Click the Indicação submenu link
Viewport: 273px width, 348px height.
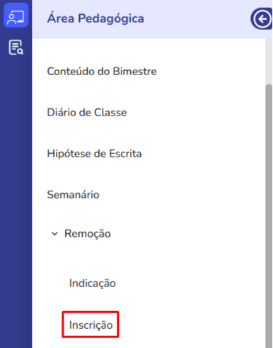(x=92, y=284)
